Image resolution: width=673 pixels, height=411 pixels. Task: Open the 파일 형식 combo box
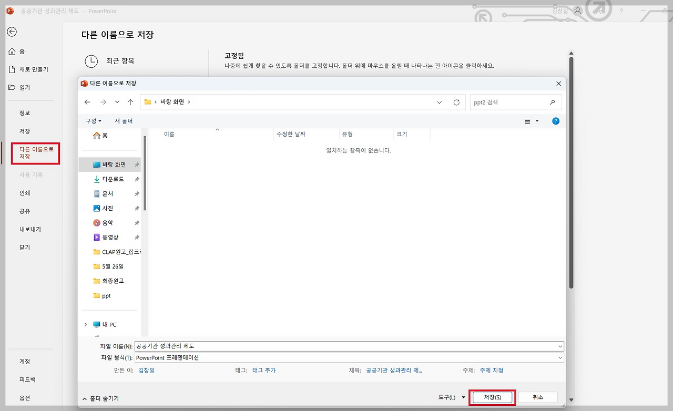tap(349, 358)
